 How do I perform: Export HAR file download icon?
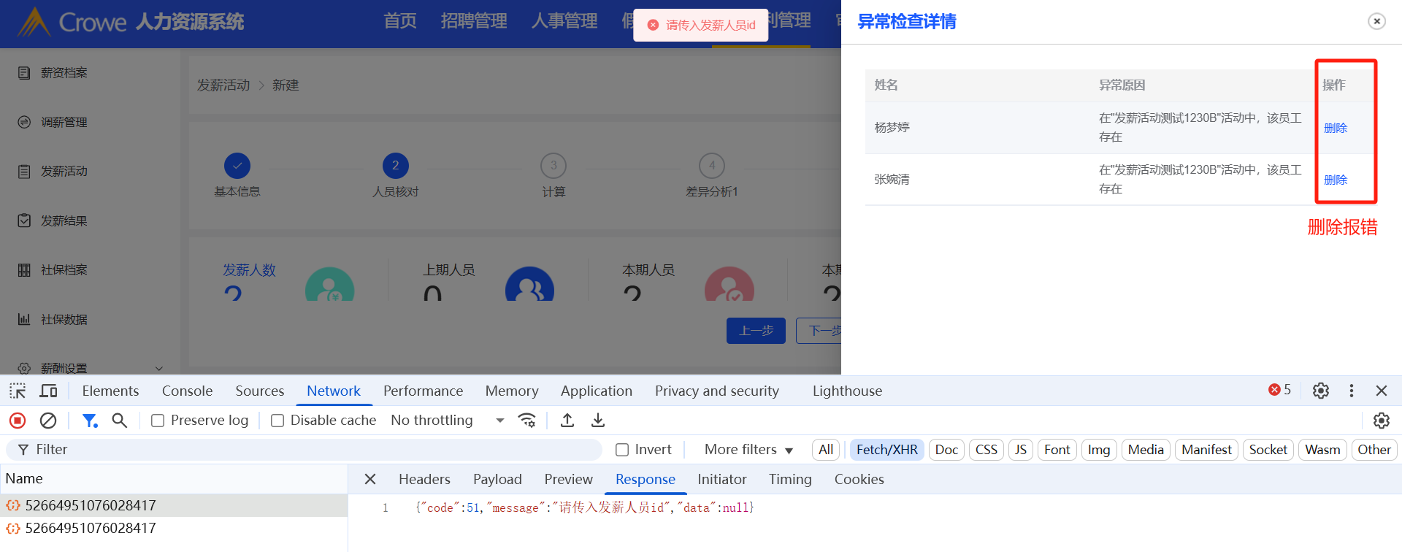598,420
